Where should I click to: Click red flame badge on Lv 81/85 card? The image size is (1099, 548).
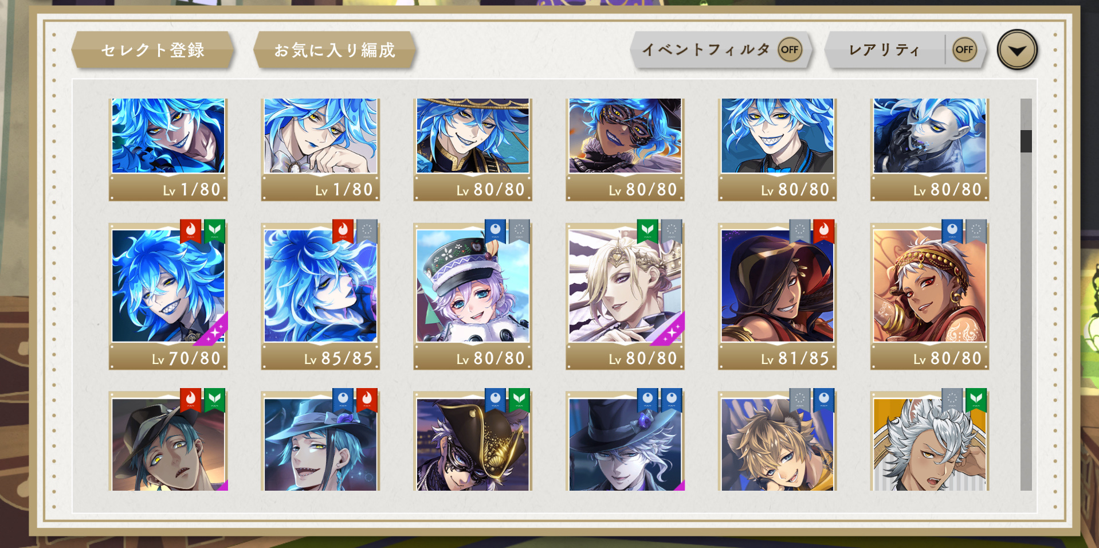click(x=823, y=231)
